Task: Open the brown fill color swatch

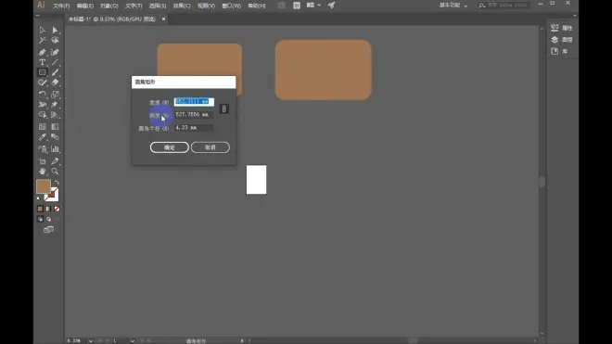Action: click(x=44, y=186)
